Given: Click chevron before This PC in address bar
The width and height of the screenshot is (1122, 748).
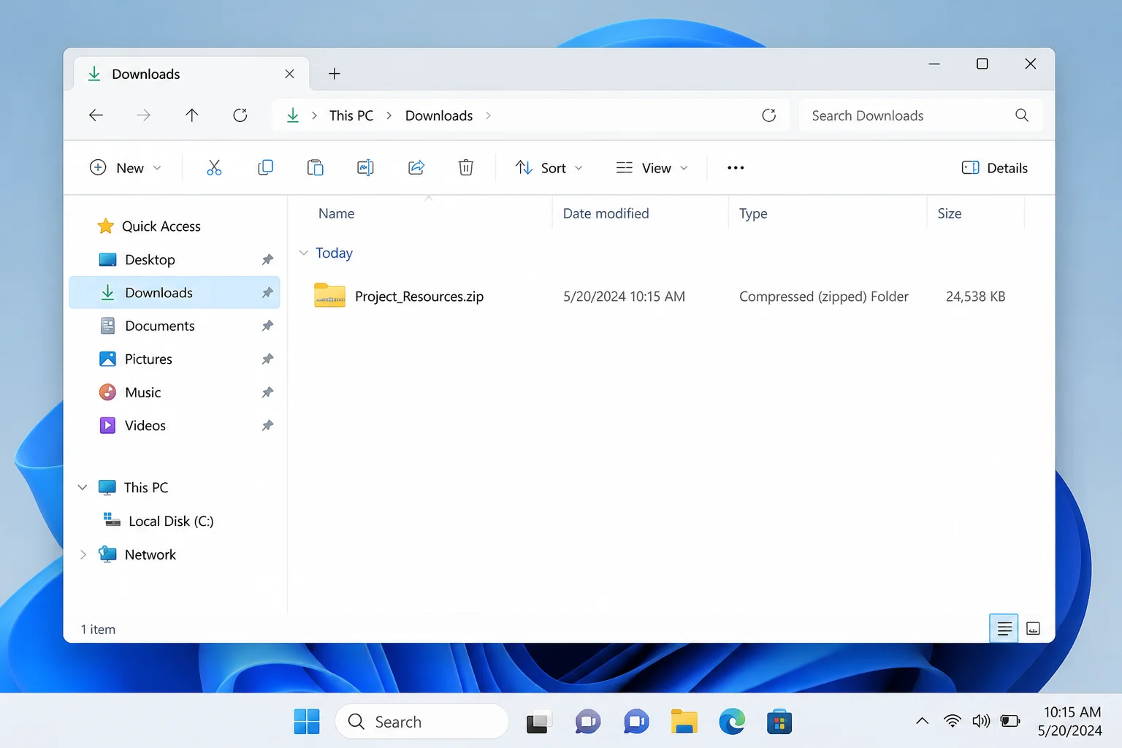Looking at the screenshot, I should click(x=314, y=115).
